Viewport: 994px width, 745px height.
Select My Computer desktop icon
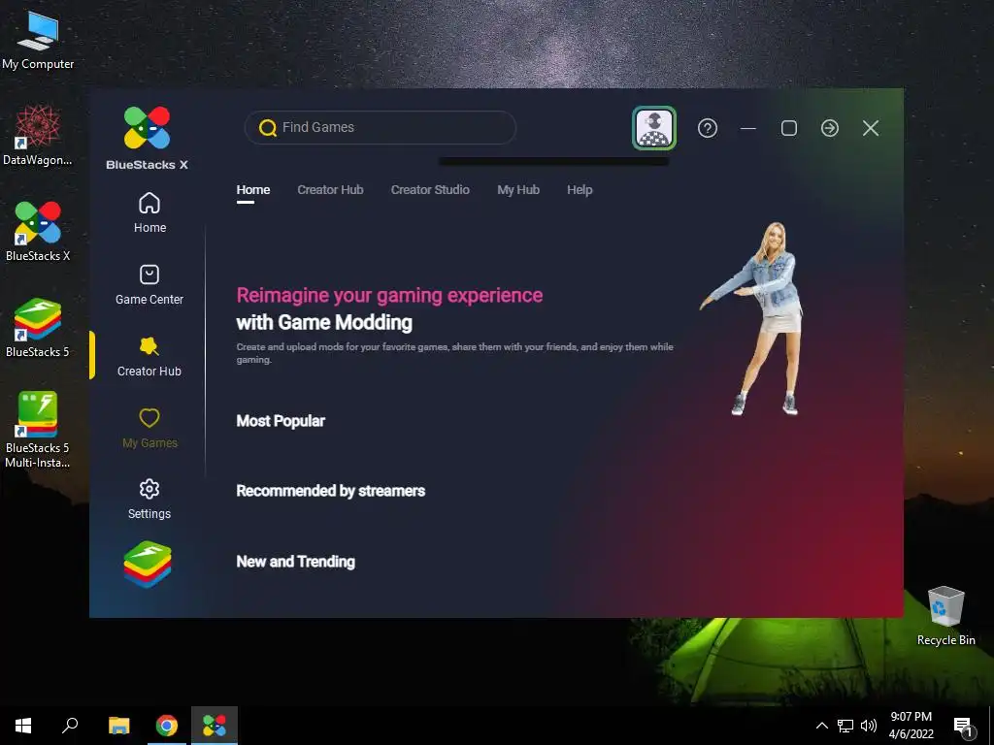coord(38,41)
